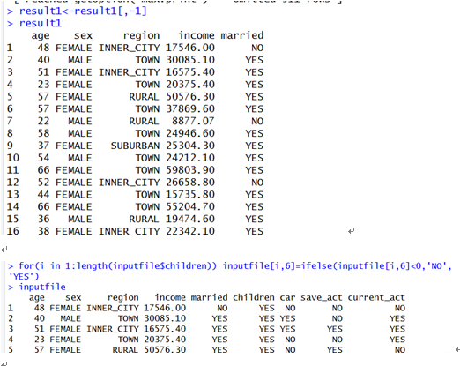Viewport: 460px width, 366px height.
Task: Click car NO in row 4 of inputfile
Action: 290,340
